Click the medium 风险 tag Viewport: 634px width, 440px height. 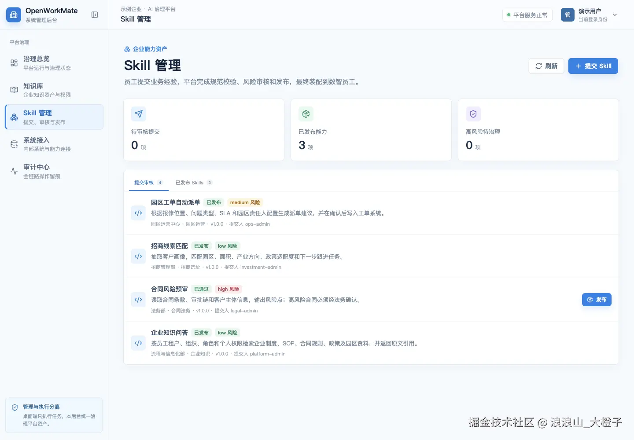245,202
